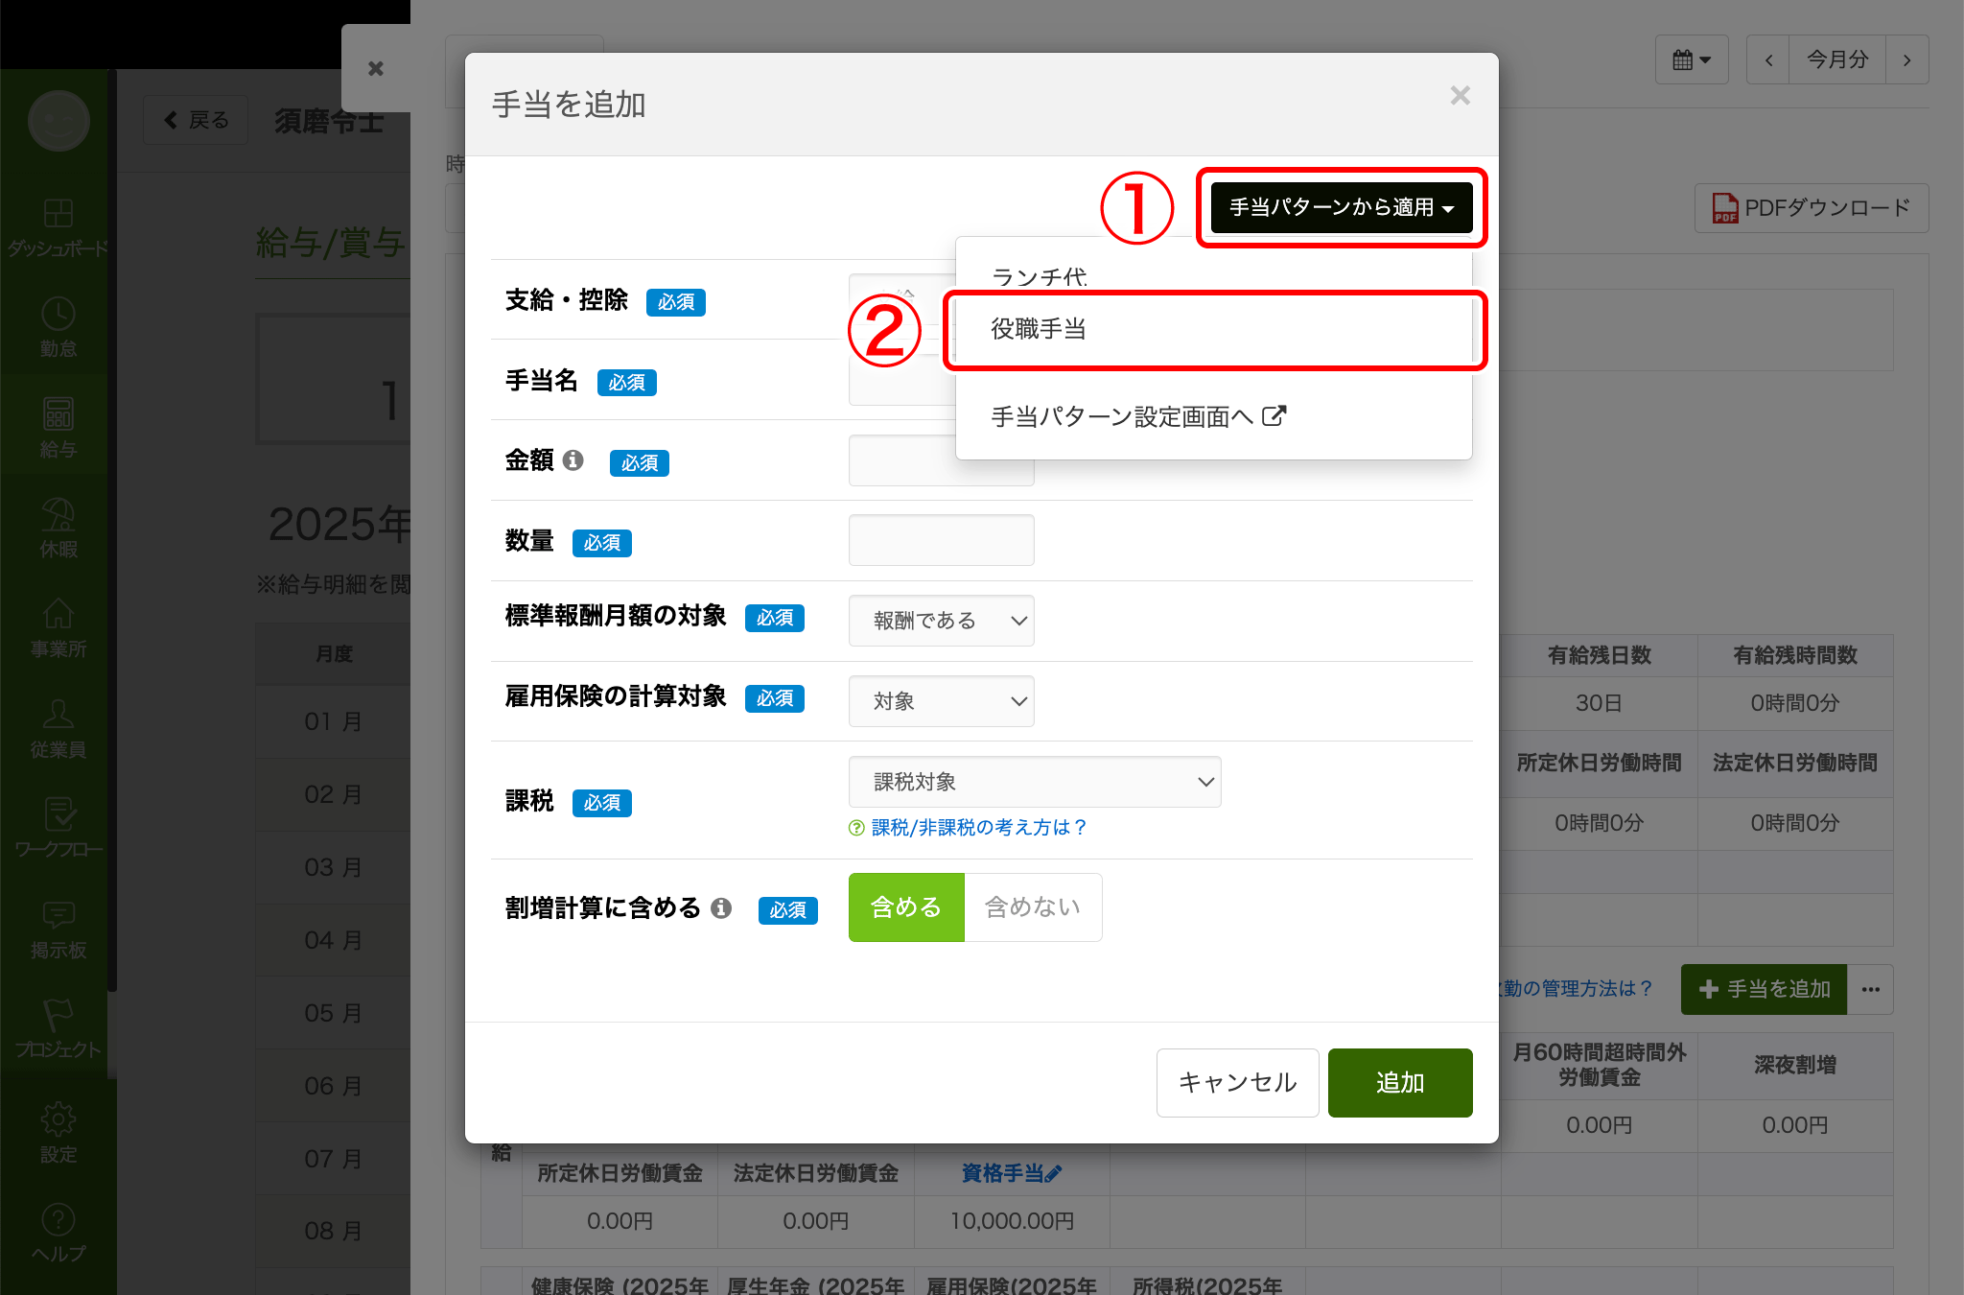Open the 休暇 leave umbrella icon
This screenshot has width=1964, height=1295.
pos(58,514)
